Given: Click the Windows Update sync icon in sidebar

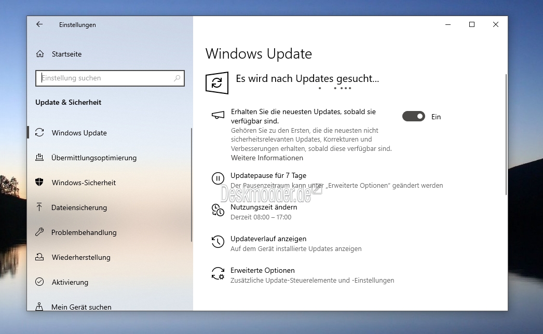Looking at the screenshot, I should [x=39, y=133].
